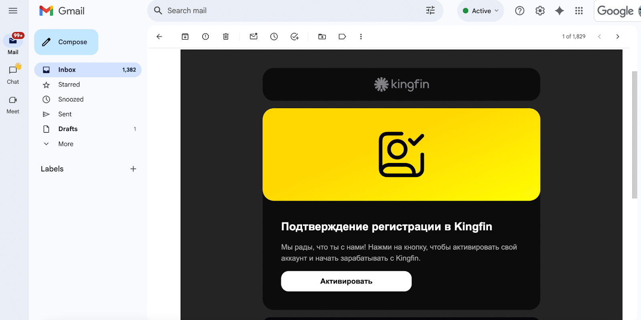Open the More three-dot menu
641x320 pixels.
(x=361, y=36)
